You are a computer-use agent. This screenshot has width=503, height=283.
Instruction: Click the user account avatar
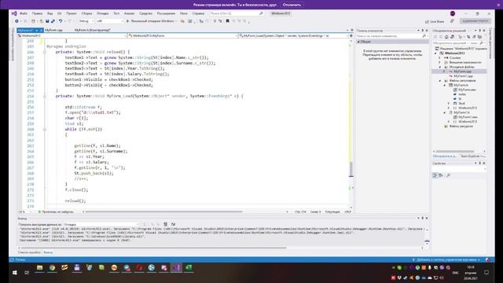tap(453, 13)
